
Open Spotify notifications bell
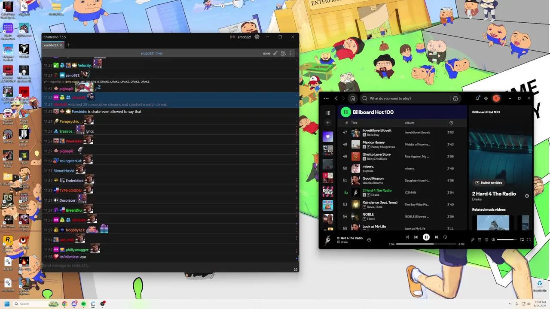tap(477, 98)
